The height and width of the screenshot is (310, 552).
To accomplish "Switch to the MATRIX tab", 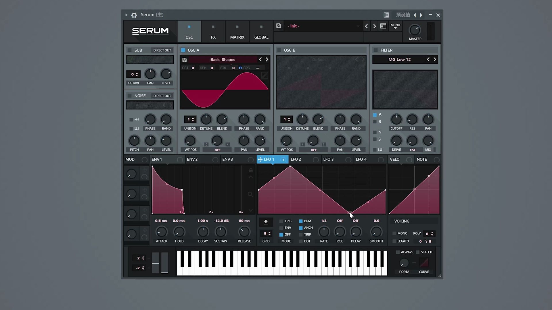I will [x=237, y=32].
